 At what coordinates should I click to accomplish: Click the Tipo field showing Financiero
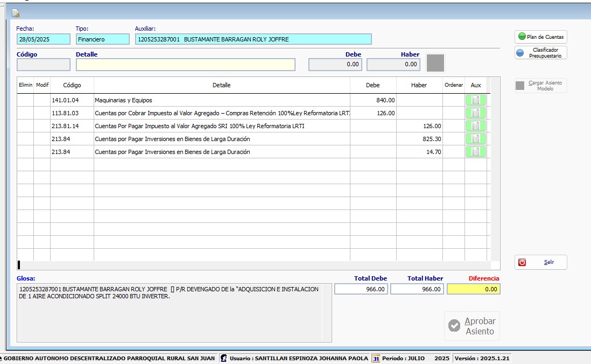102,39
